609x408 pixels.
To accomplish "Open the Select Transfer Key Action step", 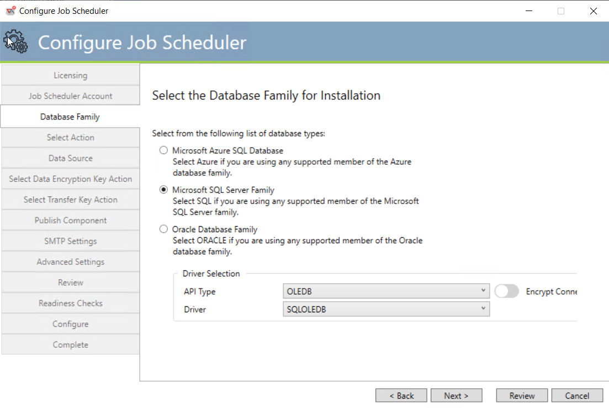I will pos(70,200).
